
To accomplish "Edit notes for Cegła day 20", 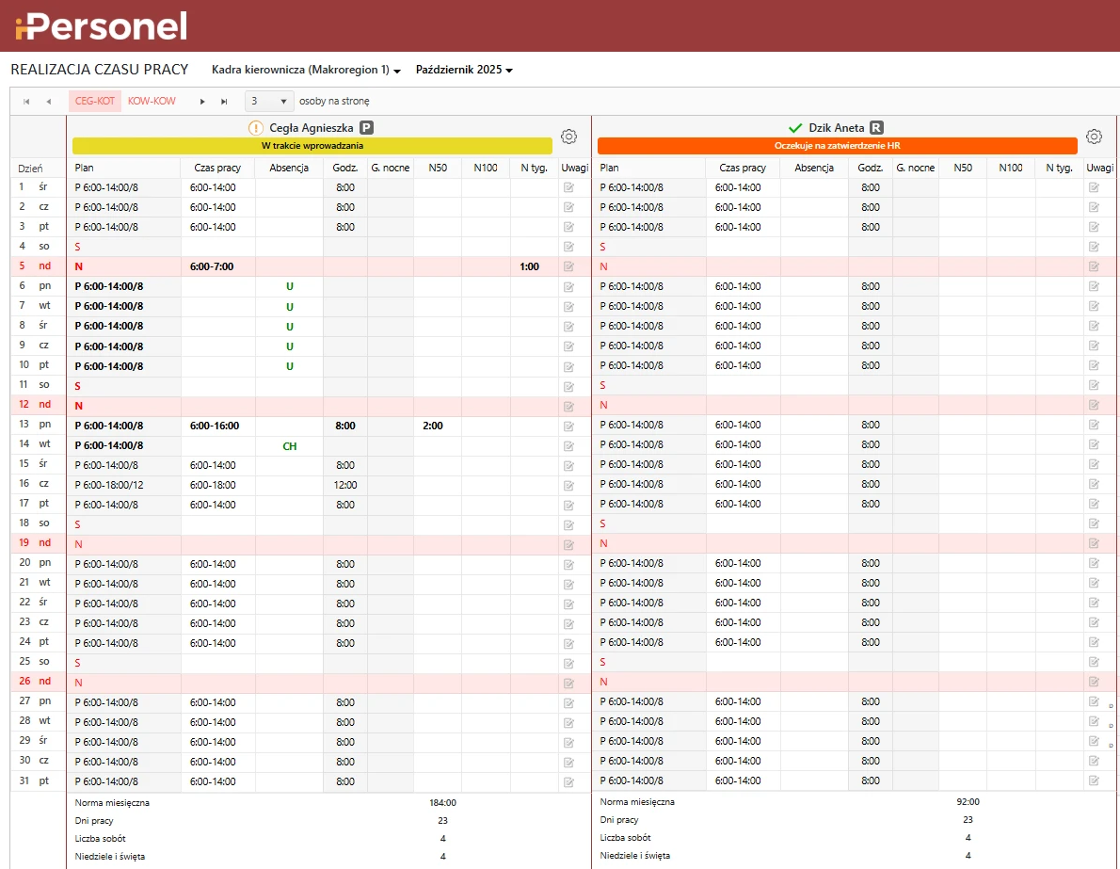I will pos(568,565).
